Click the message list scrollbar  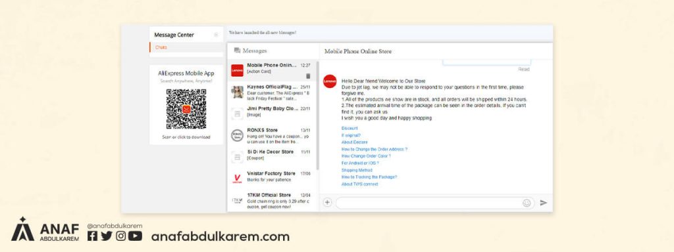pos(318,115)
